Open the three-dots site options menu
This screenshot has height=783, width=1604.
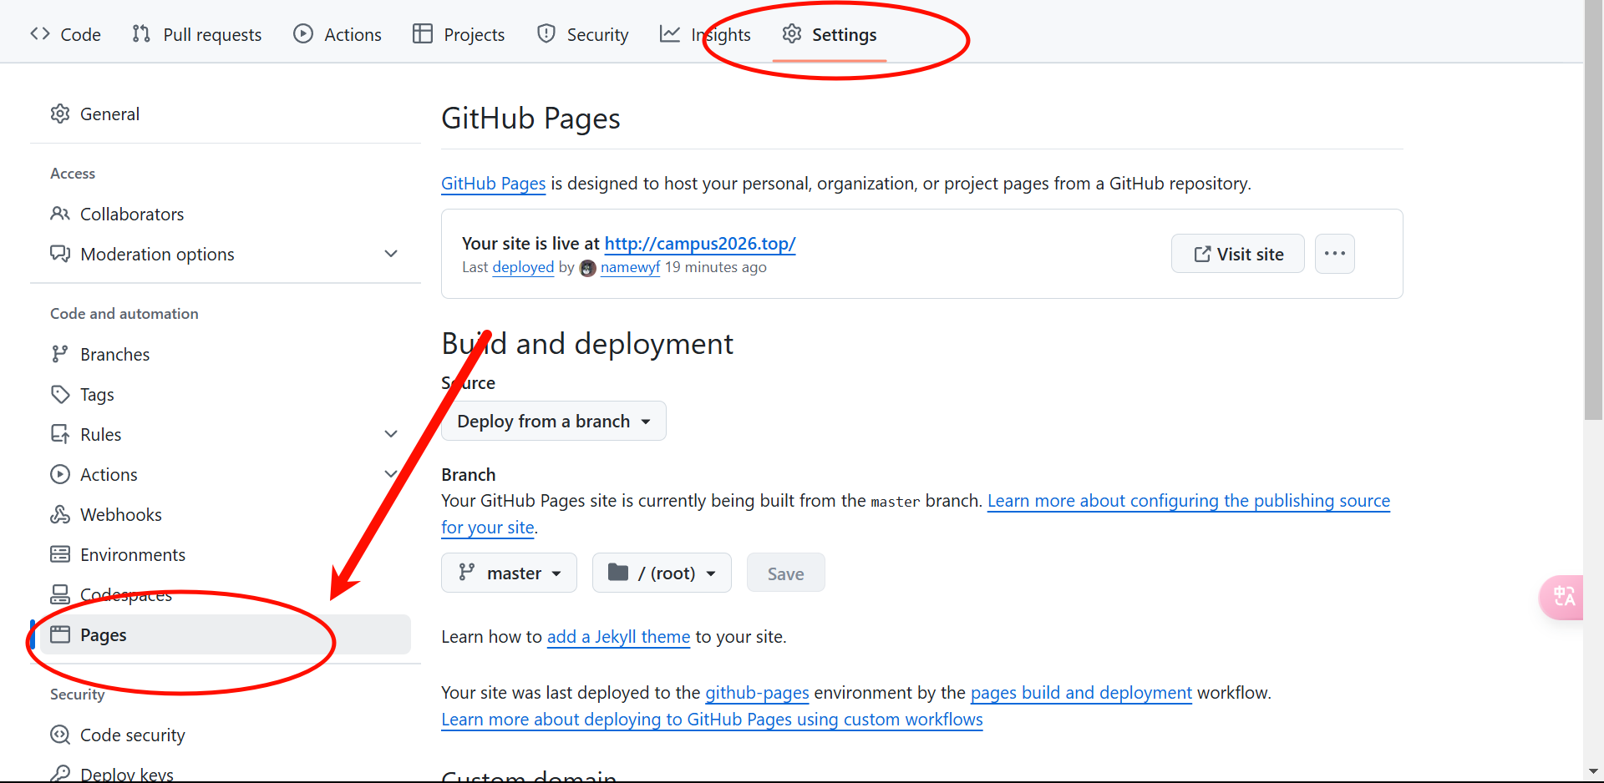pyautogui.click(x=1334, y=254)
